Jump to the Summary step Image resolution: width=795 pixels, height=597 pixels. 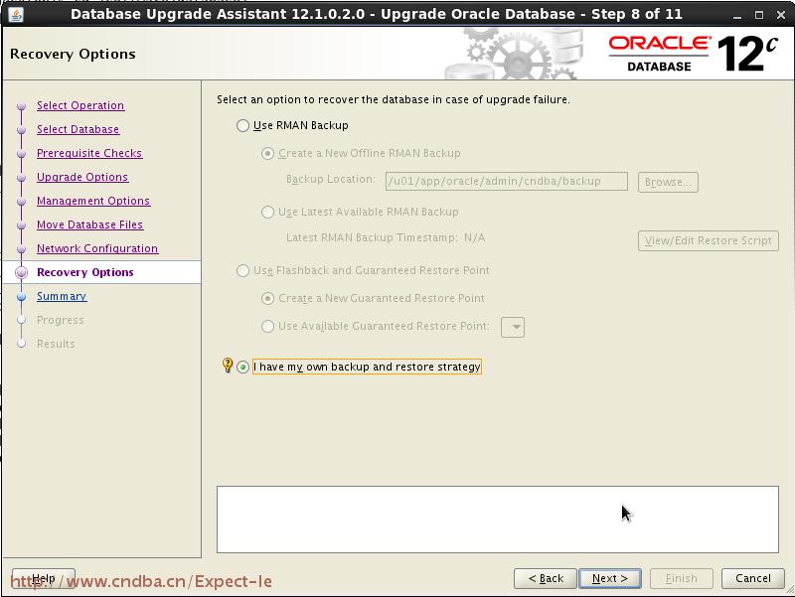point(62,296)
